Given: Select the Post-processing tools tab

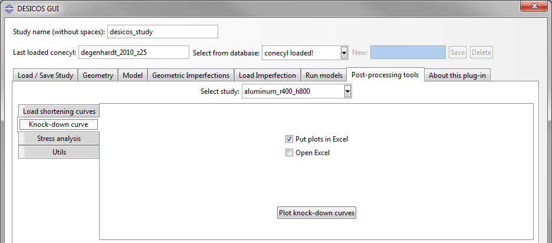Looking at the screenshot, I should 385,75.
